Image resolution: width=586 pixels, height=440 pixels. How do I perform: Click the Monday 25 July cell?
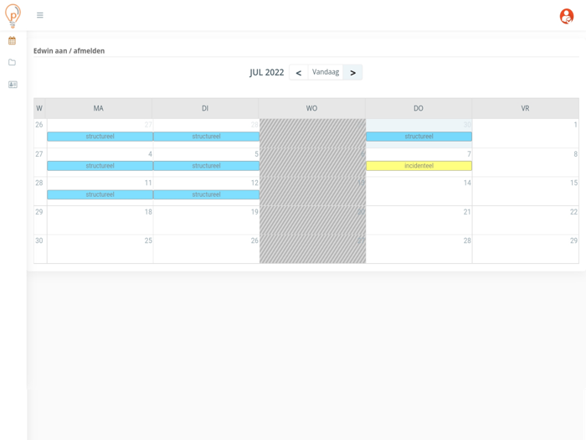(x=100, y=249)
